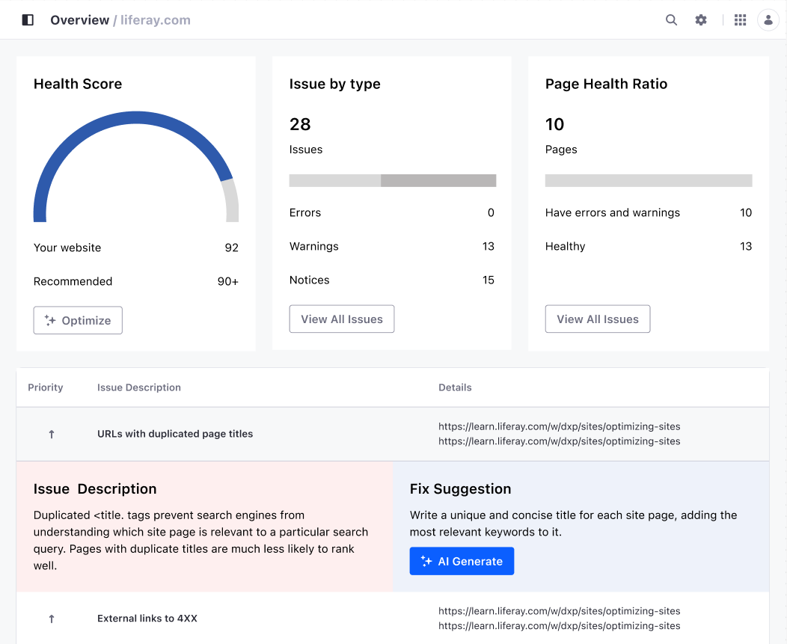The height and width of the screenshot is (644, 787).
Task: Sort by Priority column header
Action: tap(46, 387)
